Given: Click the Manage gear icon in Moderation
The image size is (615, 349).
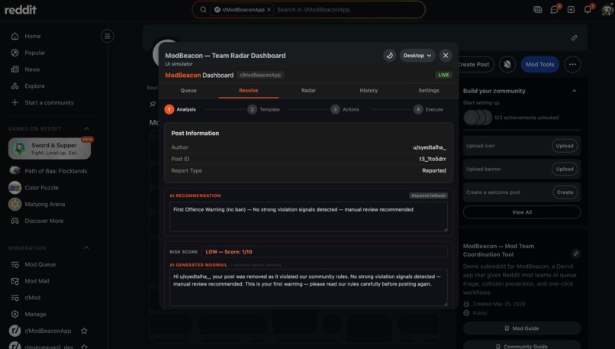Looking at the screenshot, I should 15,314.
